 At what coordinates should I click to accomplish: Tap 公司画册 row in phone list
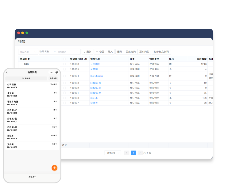point(32,86)
